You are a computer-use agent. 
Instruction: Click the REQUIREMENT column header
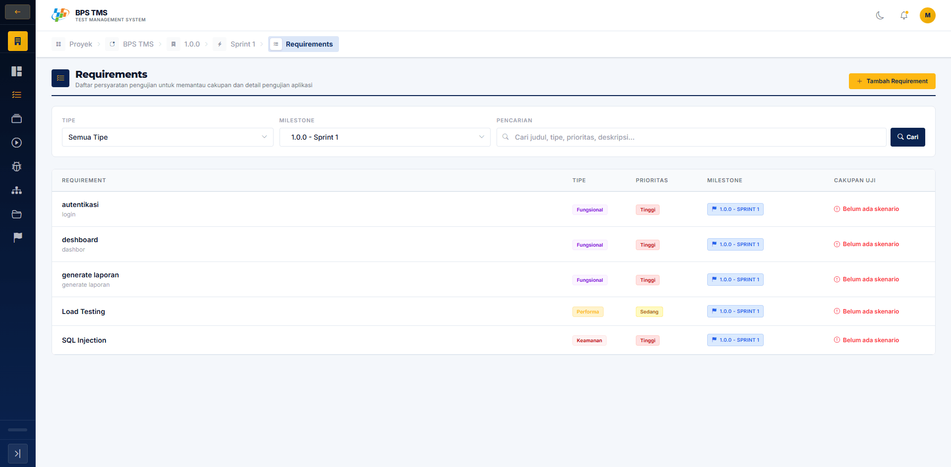[84, 180]
